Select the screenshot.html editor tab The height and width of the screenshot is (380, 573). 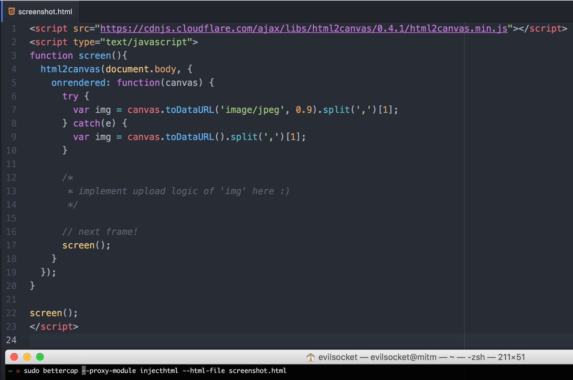pos(40,11)
